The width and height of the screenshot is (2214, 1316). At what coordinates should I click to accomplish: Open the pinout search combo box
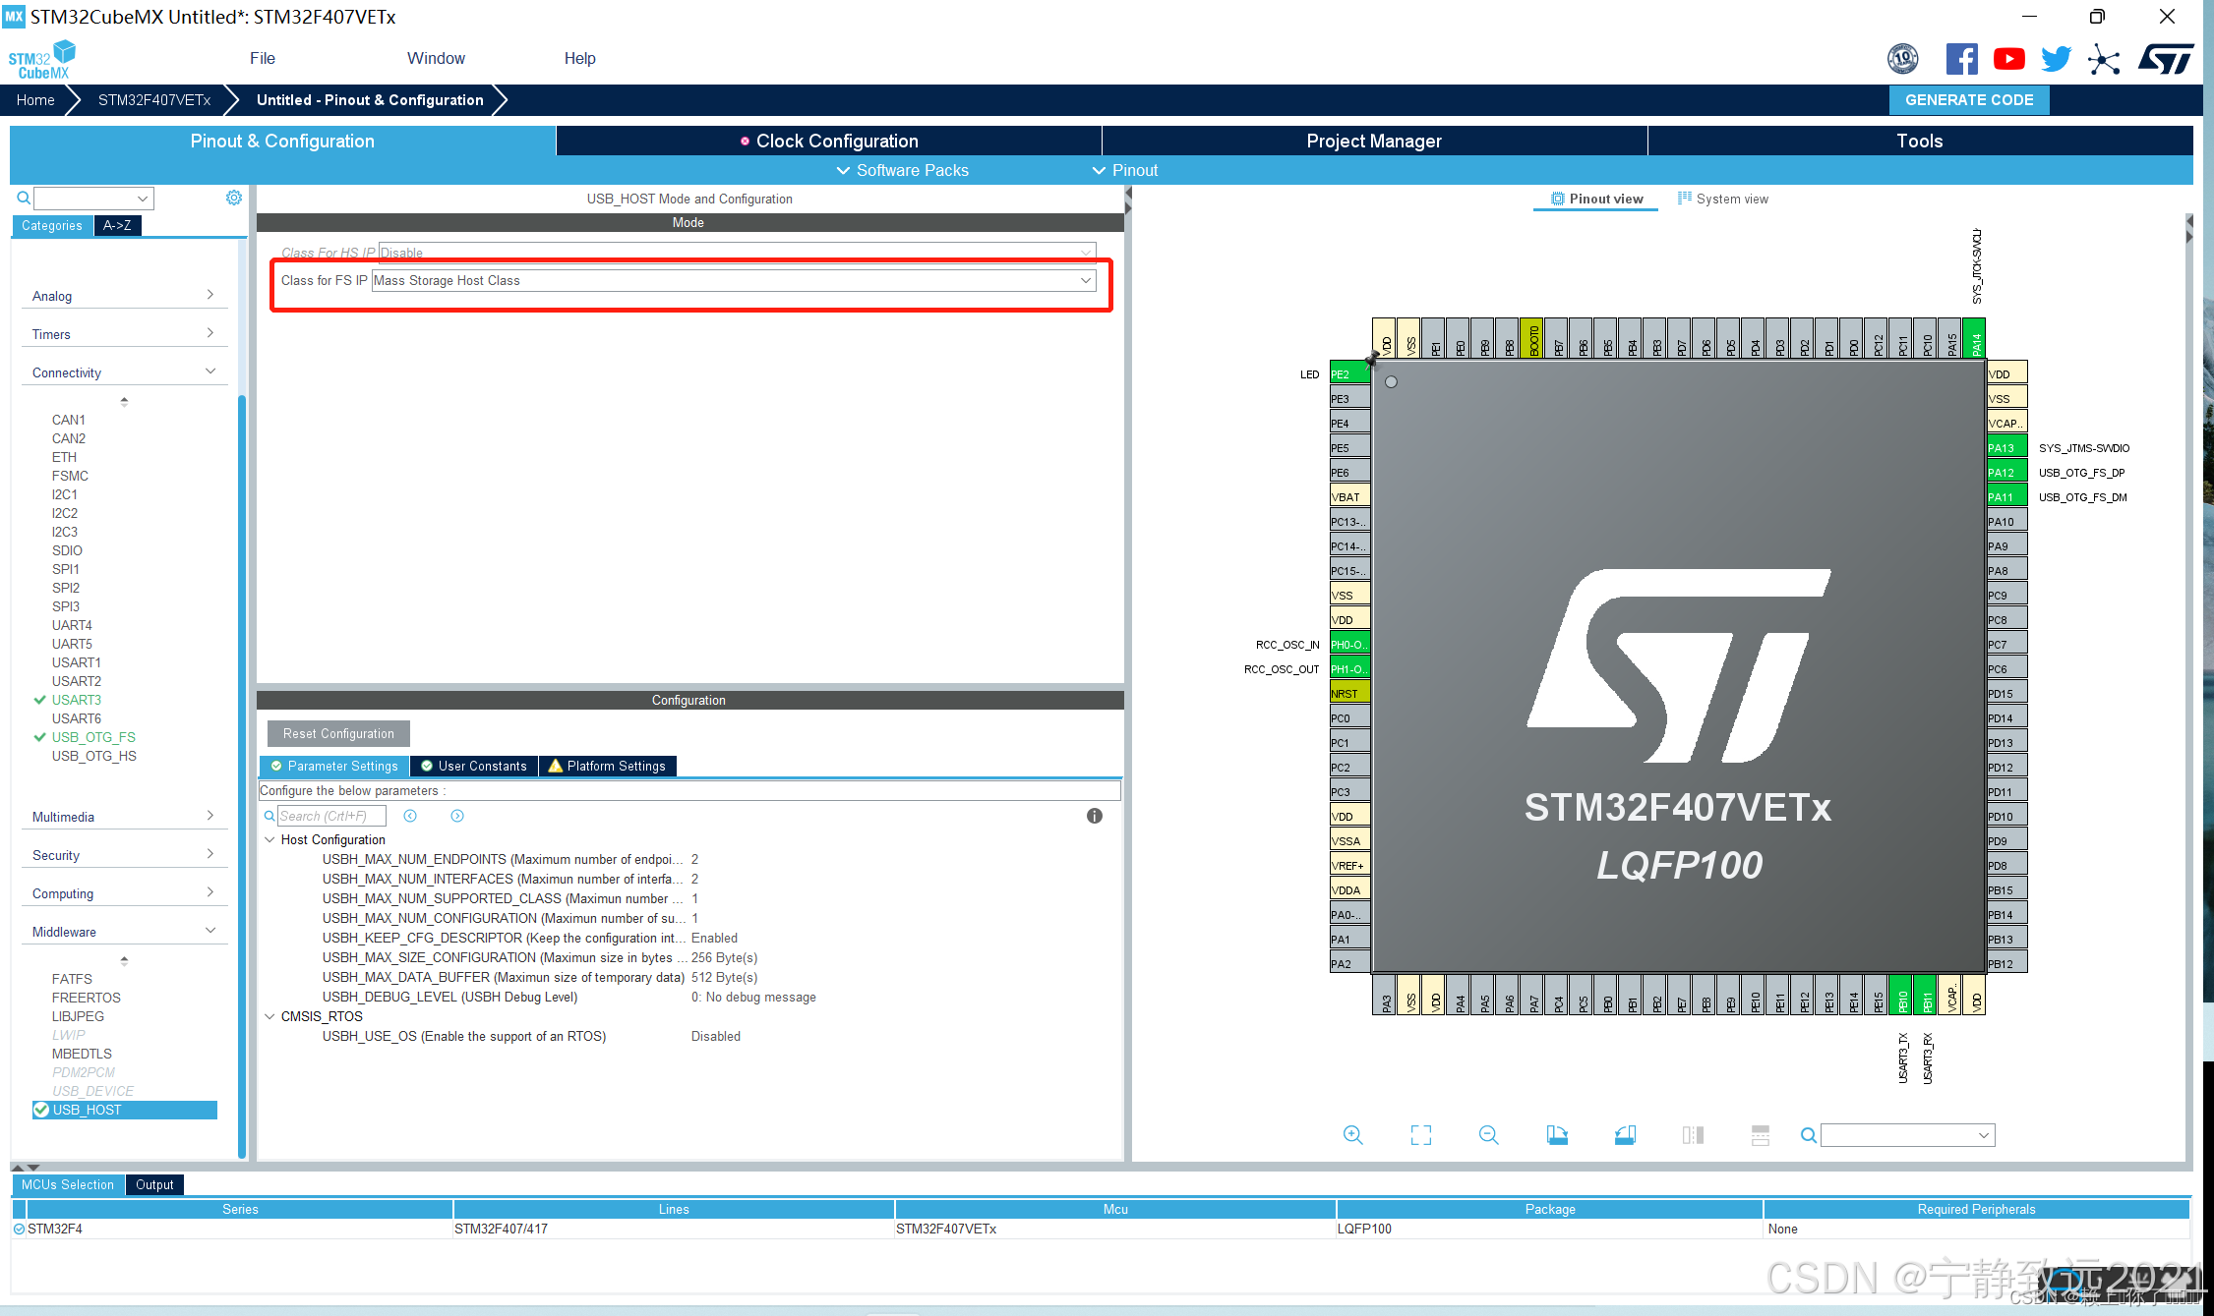(x=1907, y=1135)
